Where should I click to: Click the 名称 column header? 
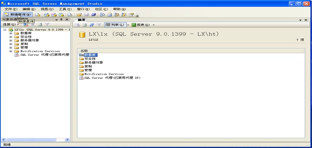191,51
